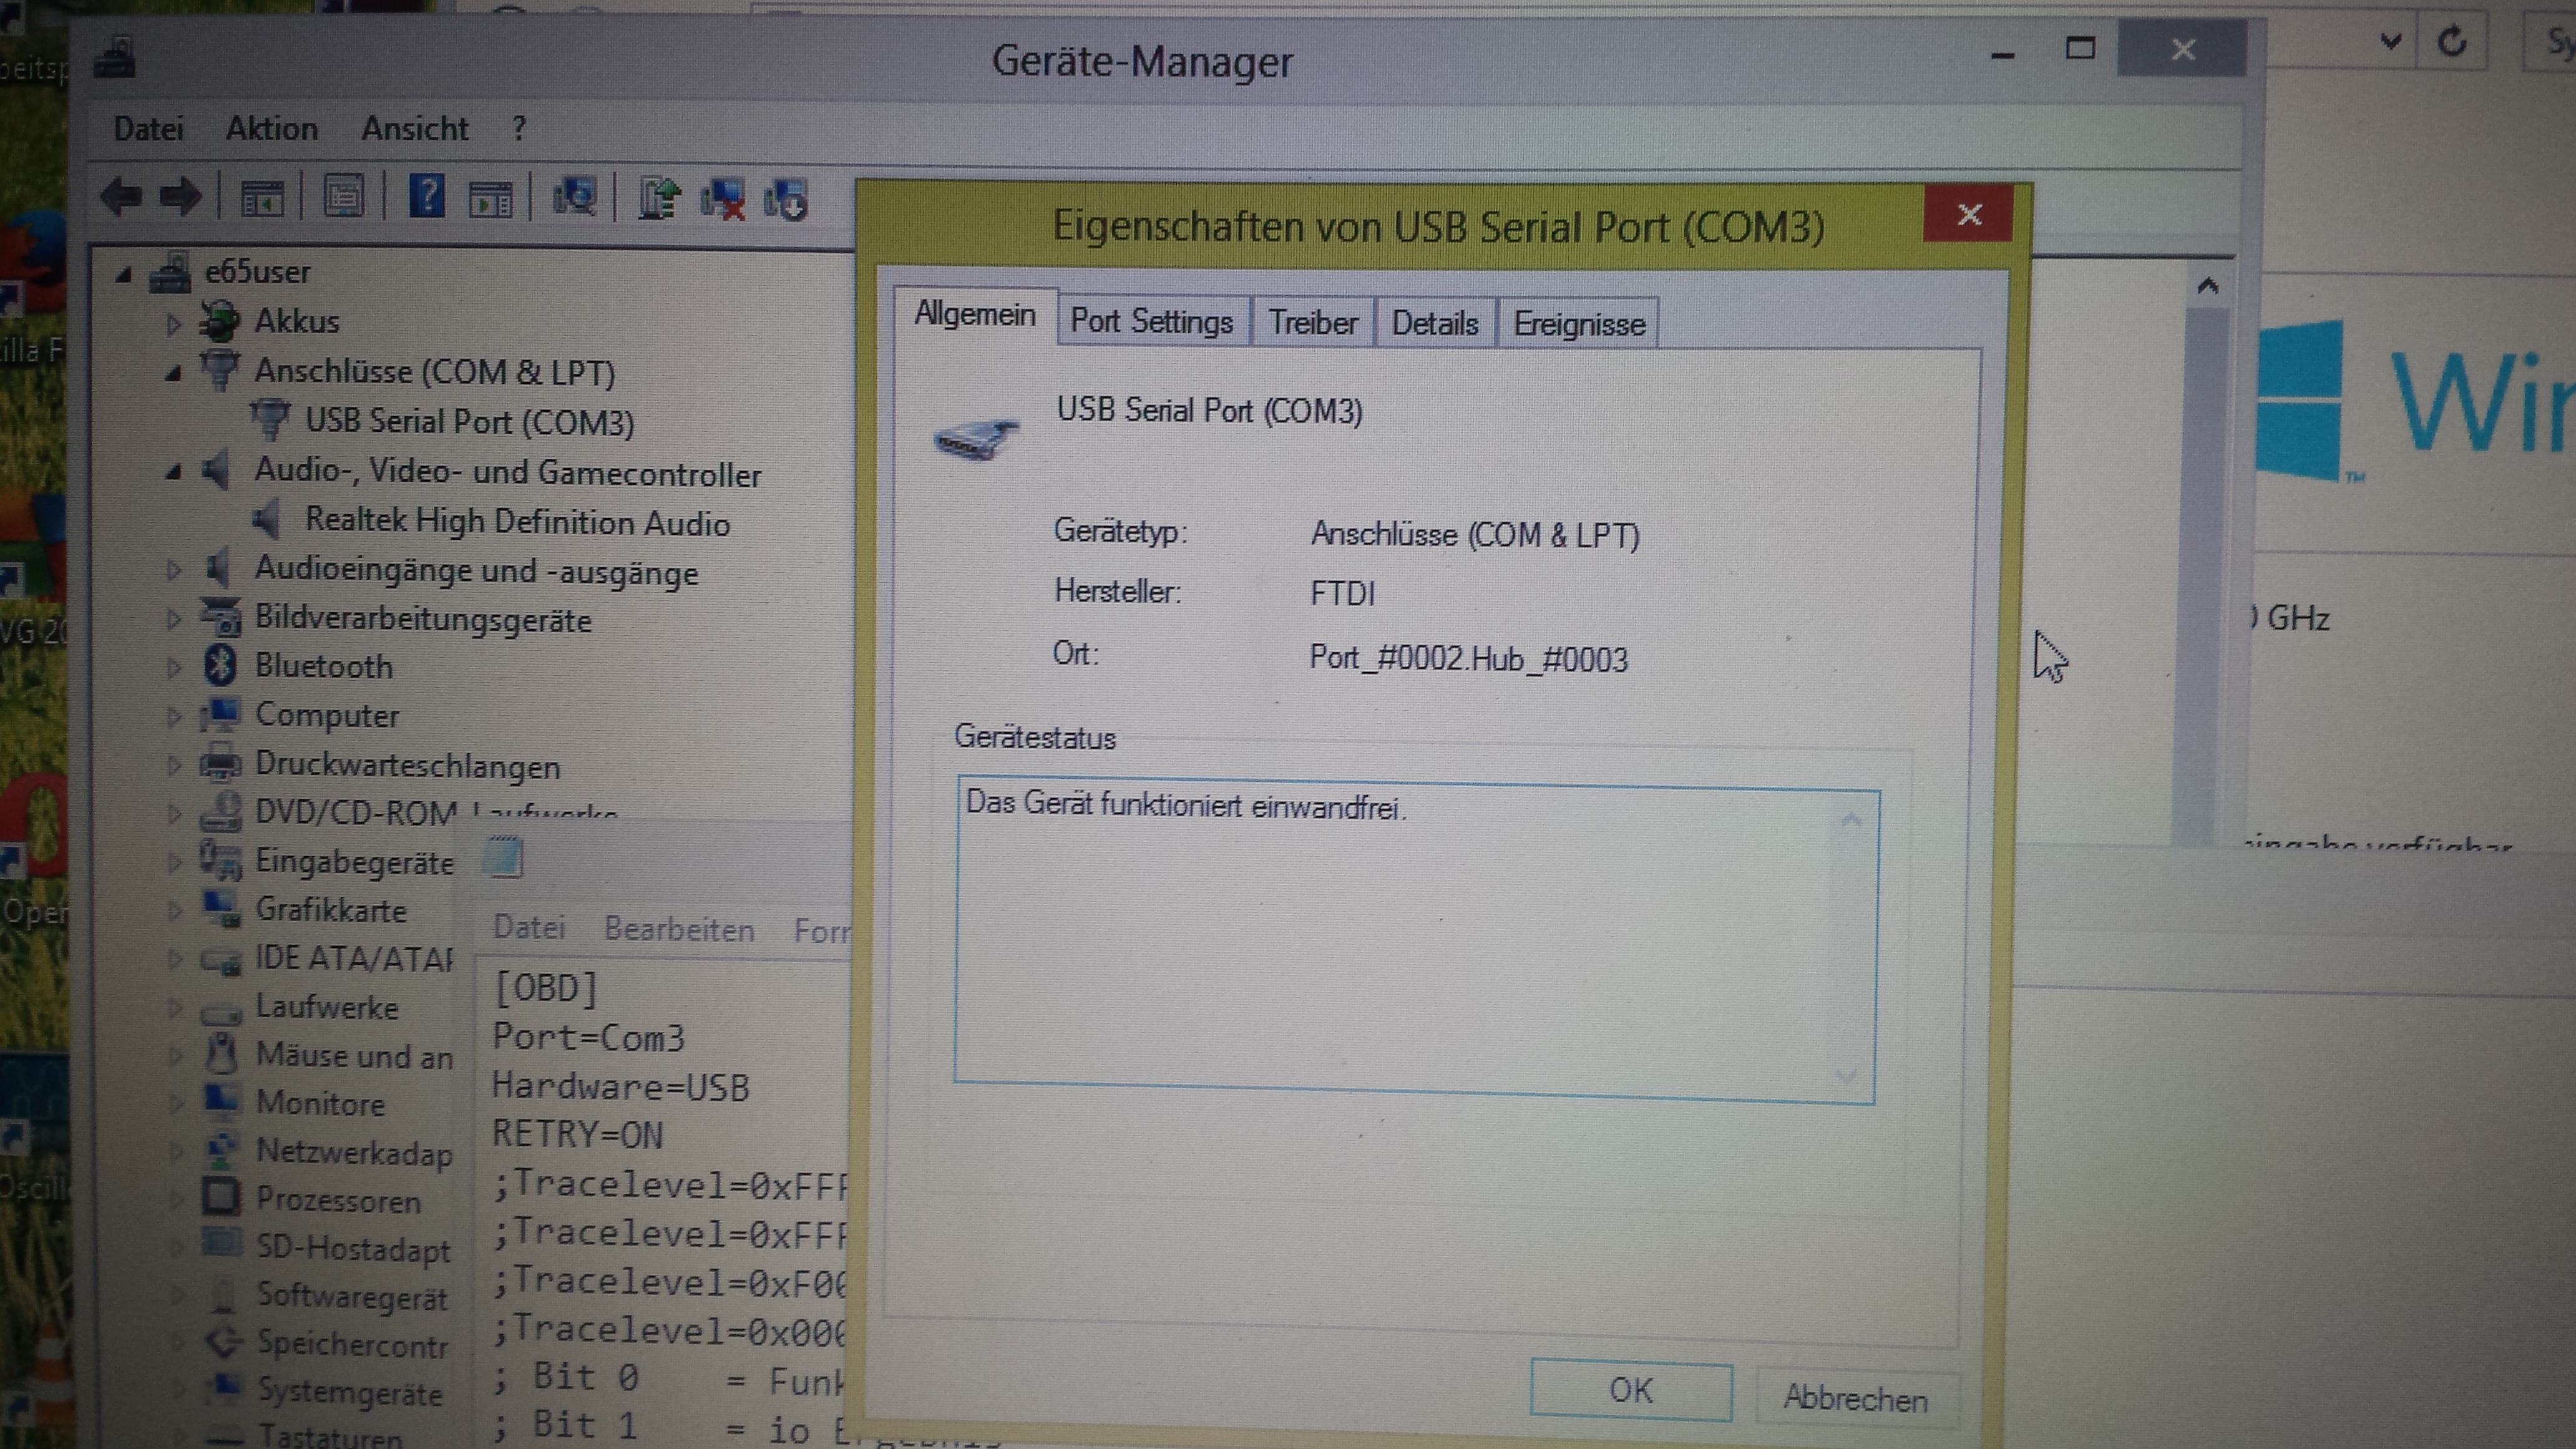Click the properties sheet toolbar icon
The height and width of the screenshot is (1449, 2576).
(x=343, y=197)
